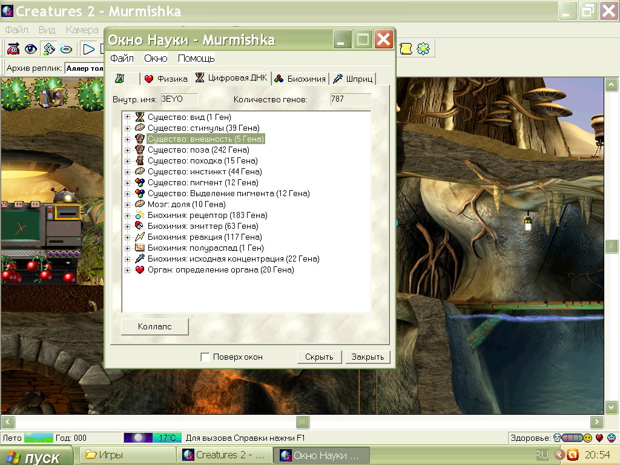This screenshot has width=620, height=465.
Task: Select Мозг: доля (10 Гена) row
Action: pyautogui.click(x=186, y=205)
